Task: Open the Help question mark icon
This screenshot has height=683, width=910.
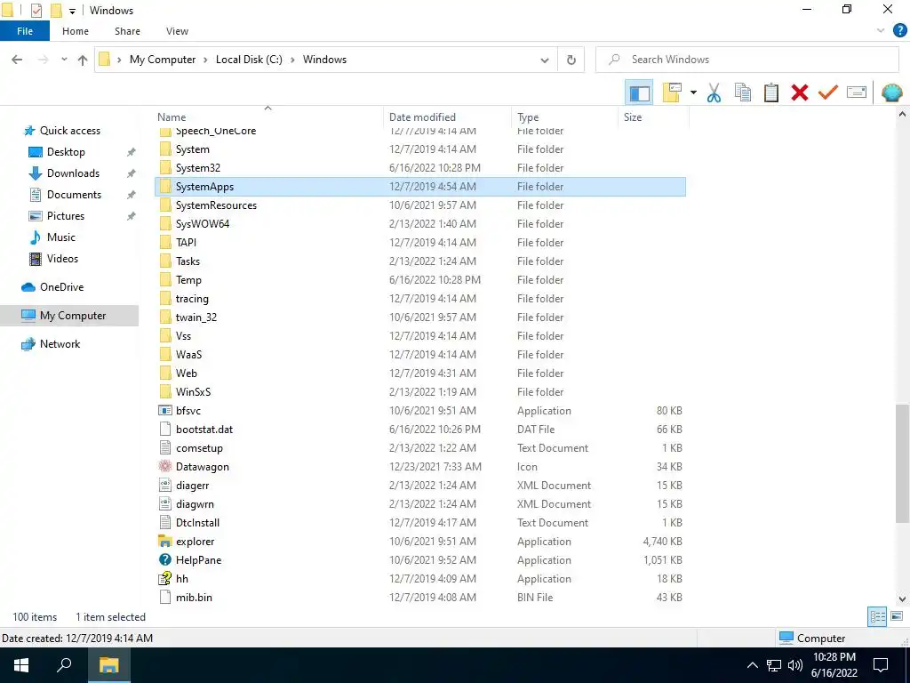Action: point(899,31)
